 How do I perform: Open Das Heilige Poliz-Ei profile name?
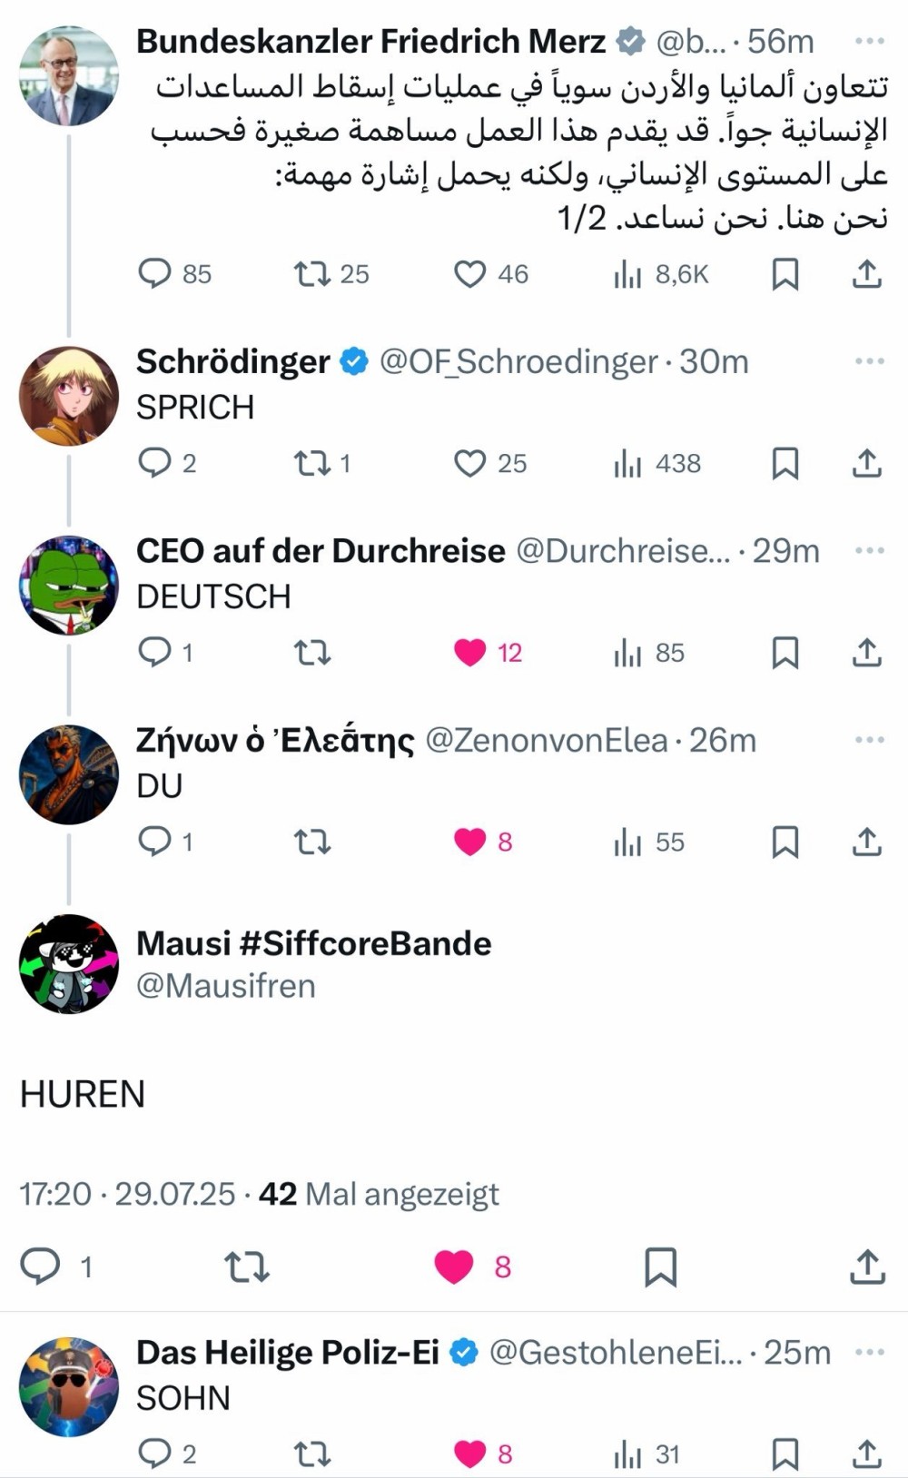(x=288, y=1353)
